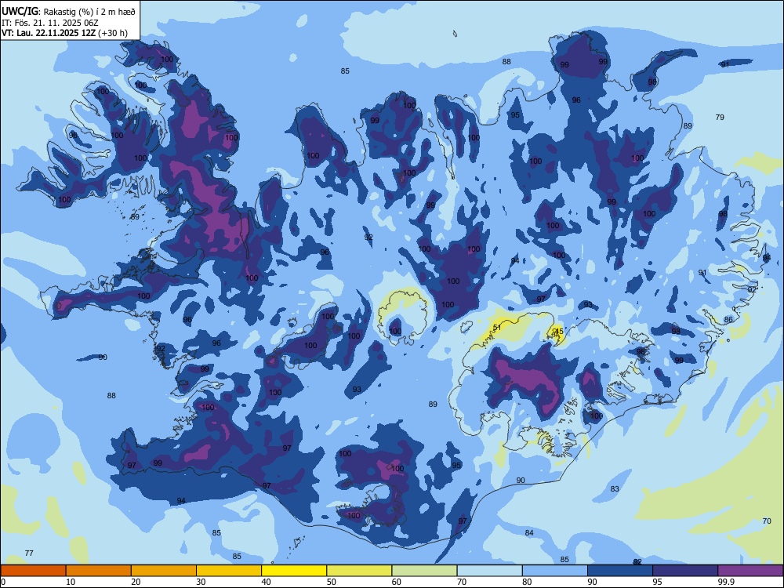Pick the pale green 60–70 legend swatch
Screen dimensions: 784x588
pos(424,571)
